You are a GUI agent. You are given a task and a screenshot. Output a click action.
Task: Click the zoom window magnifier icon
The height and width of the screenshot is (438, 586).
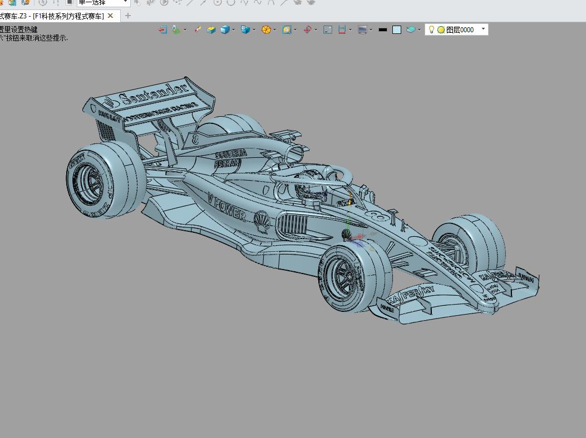[287, 29]
